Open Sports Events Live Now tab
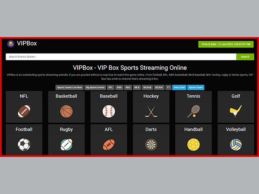Viewport: 259px width, 194px height. point(69,88)
